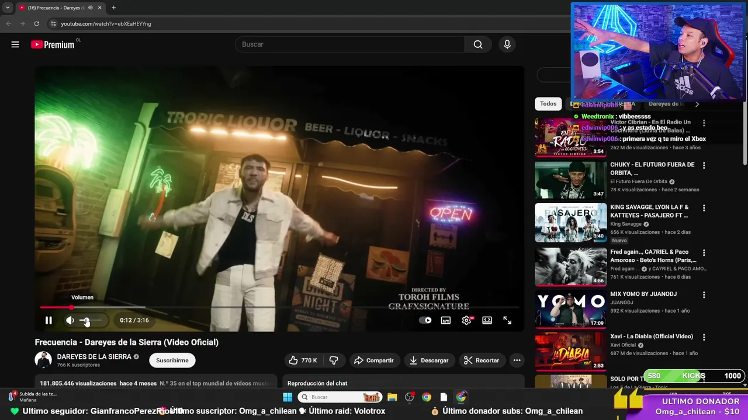This screenshot has height=420, width=748.
Task: Open the YouTube guide hamburger menu
Action: [15, 44]
